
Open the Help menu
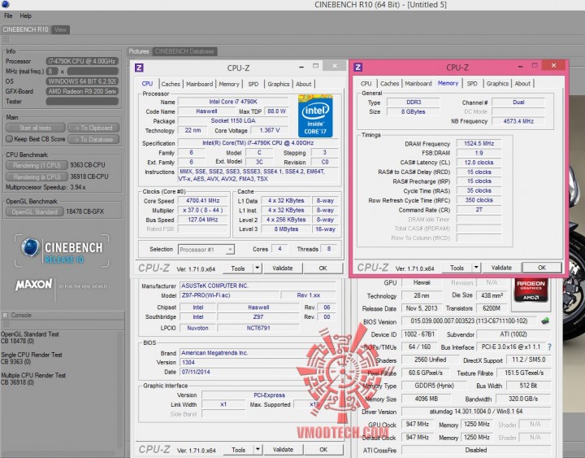26,15
